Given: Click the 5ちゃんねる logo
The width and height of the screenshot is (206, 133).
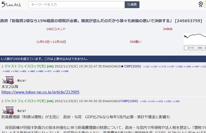Looking at the screenshot, I should 11,4.
